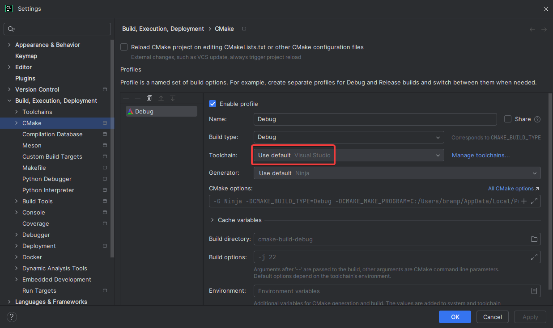Open the Build type dropdown
The height and width of the screenshot is (328, 553).
coord(438,137)
